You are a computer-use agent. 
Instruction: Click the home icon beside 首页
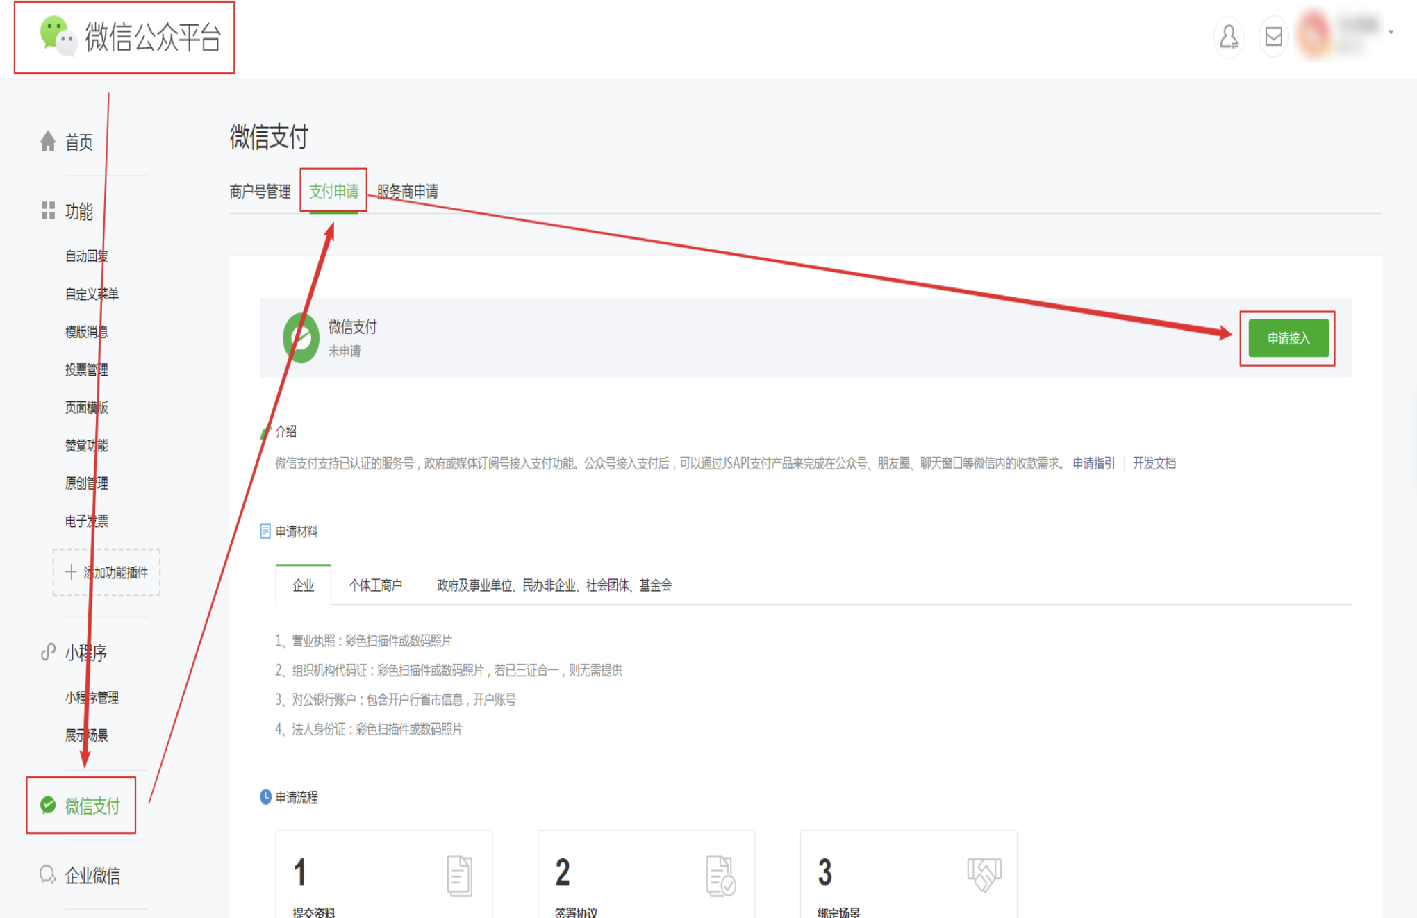click(x=47, y=142)
